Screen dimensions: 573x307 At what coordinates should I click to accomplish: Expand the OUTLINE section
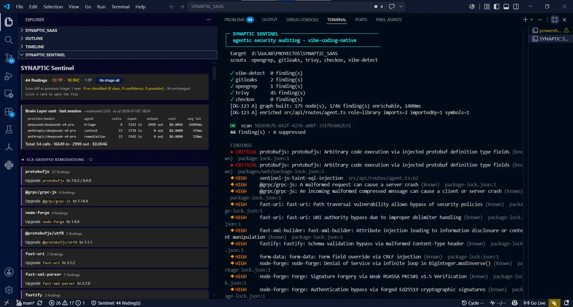coord(118,38)
